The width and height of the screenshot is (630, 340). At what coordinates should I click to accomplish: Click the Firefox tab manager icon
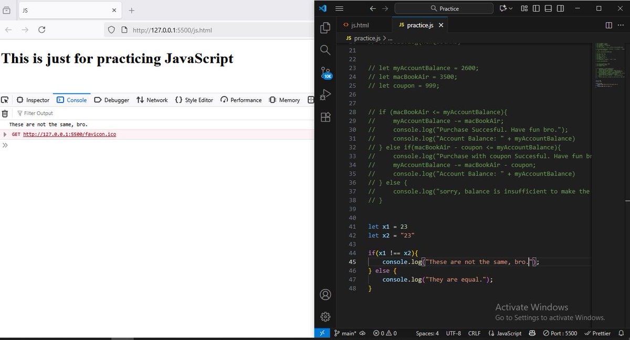pos(7,10)
